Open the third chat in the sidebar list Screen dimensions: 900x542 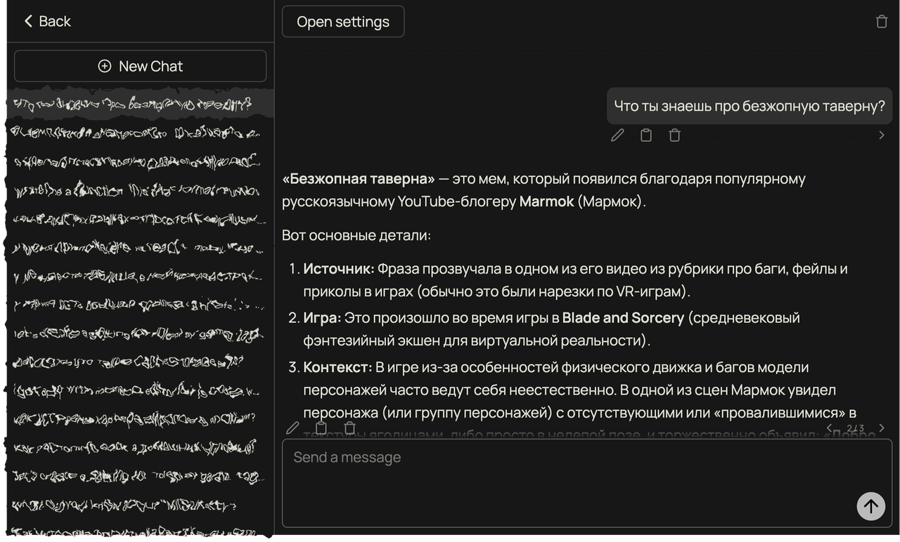[x=134, y=161]
